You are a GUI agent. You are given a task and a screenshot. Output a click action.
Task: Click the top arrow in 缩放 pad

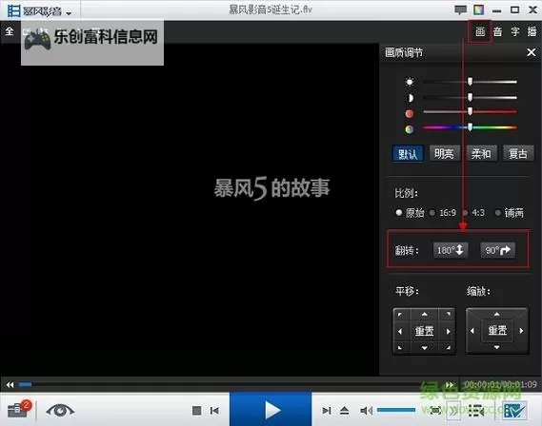point(496,314)
